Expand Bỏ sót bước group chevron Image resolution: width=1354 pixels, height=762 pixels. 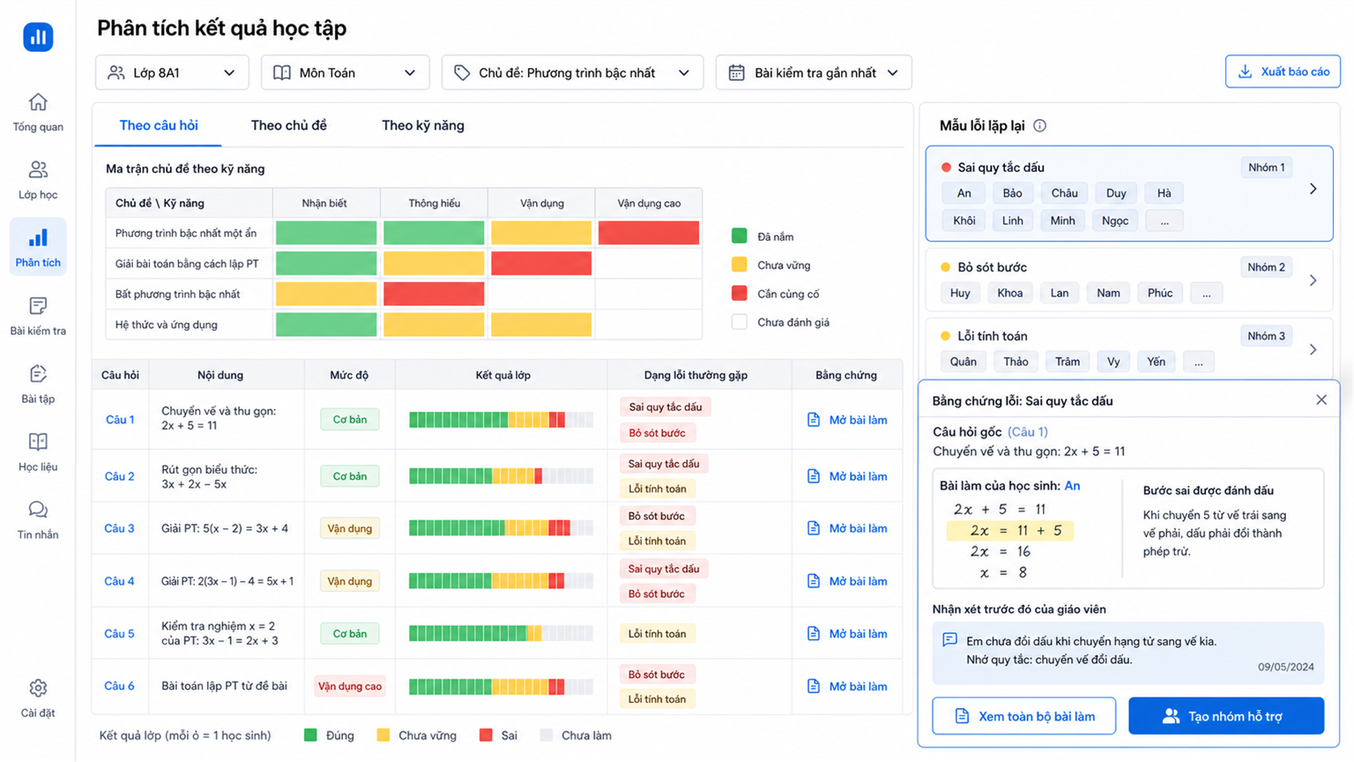point(1313,280)
